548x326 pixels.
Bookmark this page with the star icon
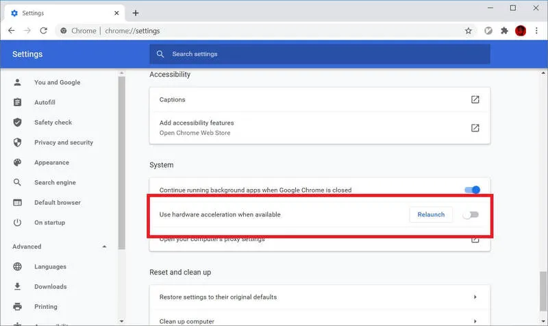pyautogui.click(x=469, y=31)
